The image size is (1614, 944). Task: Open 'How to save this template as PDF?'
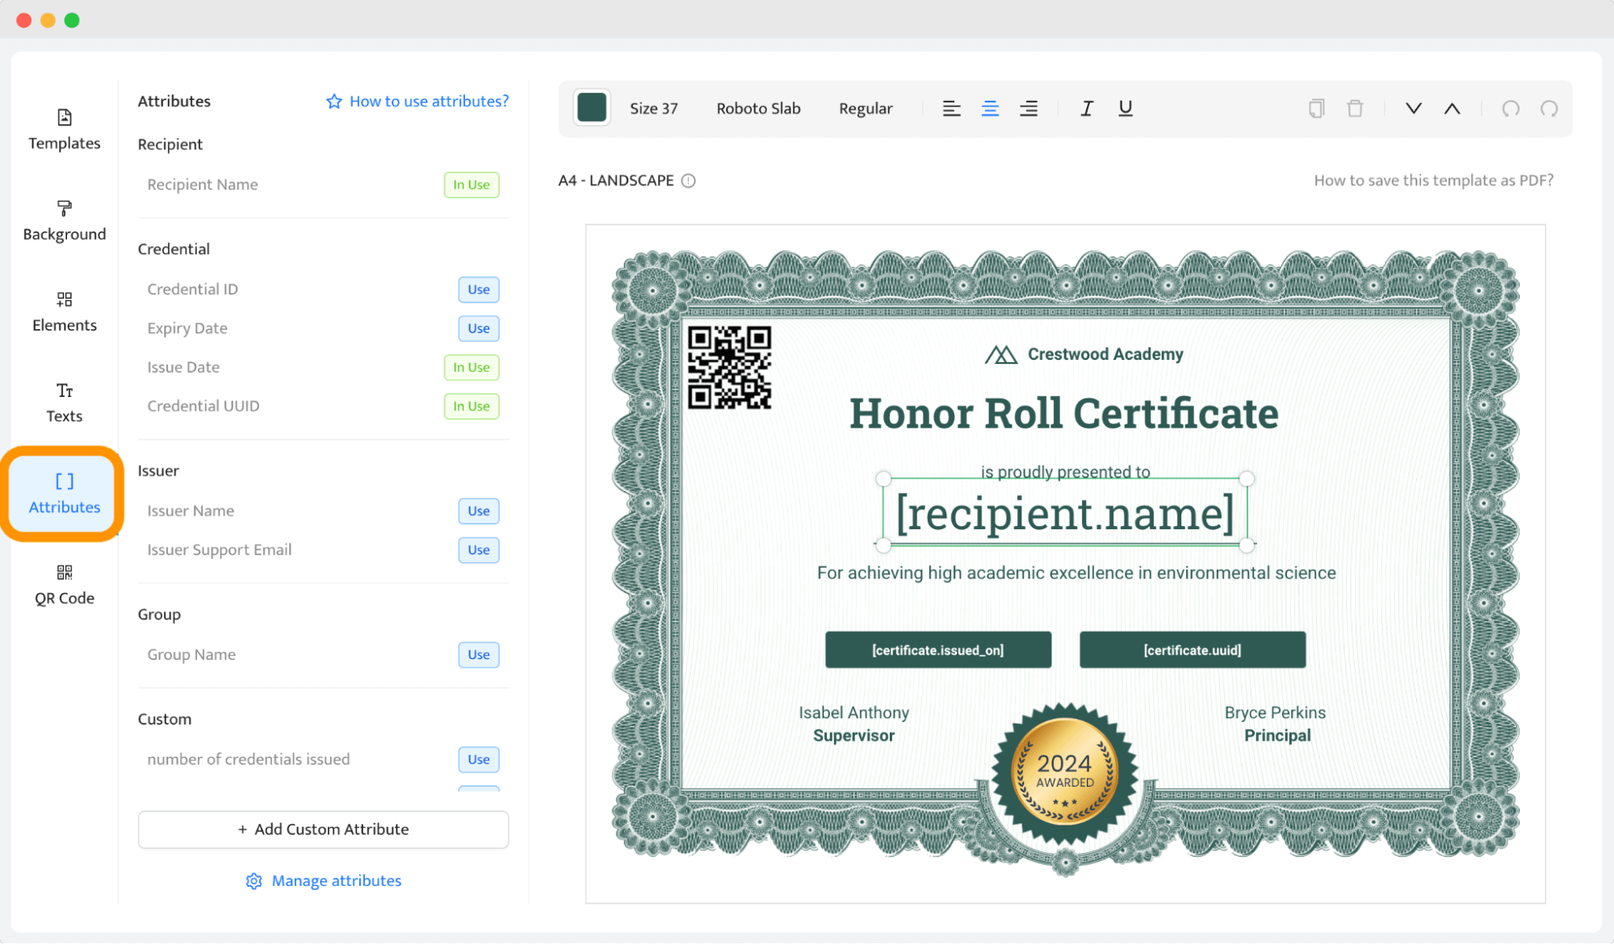coord(1433,180)
